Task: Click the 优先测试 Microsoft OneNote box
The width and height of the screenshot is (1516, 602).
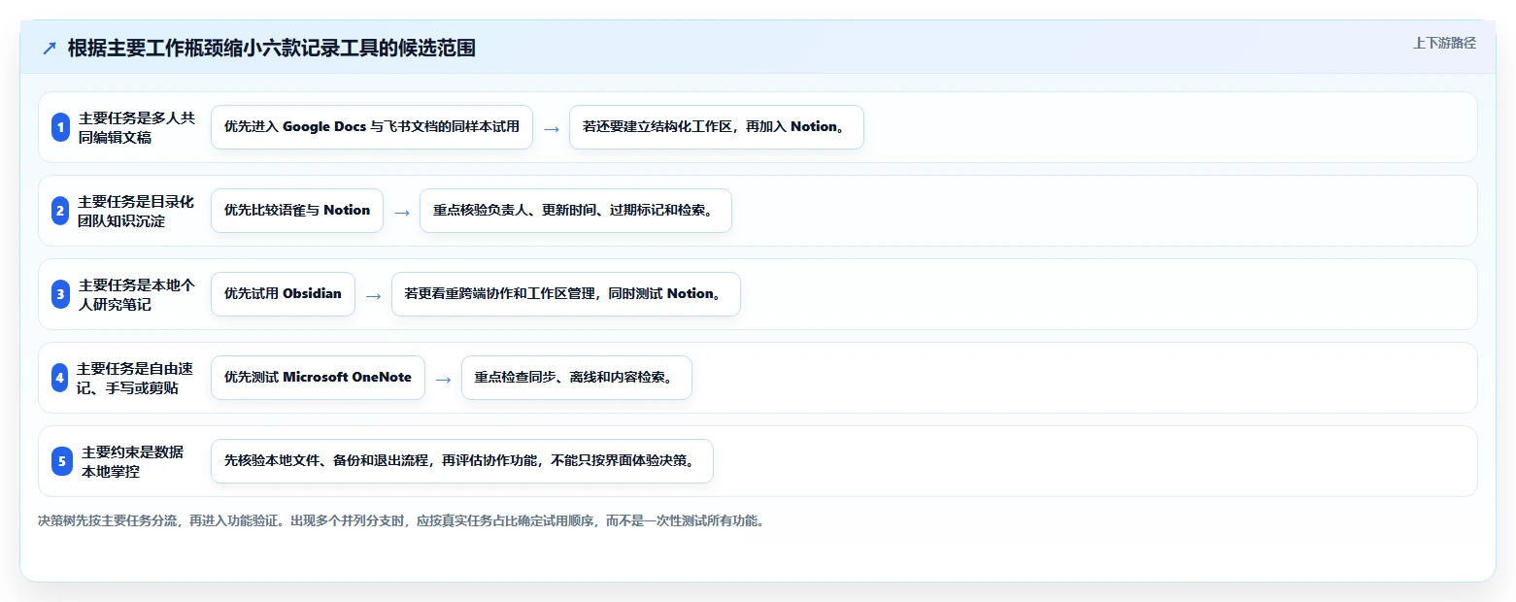Action: (x=318, y=378)
